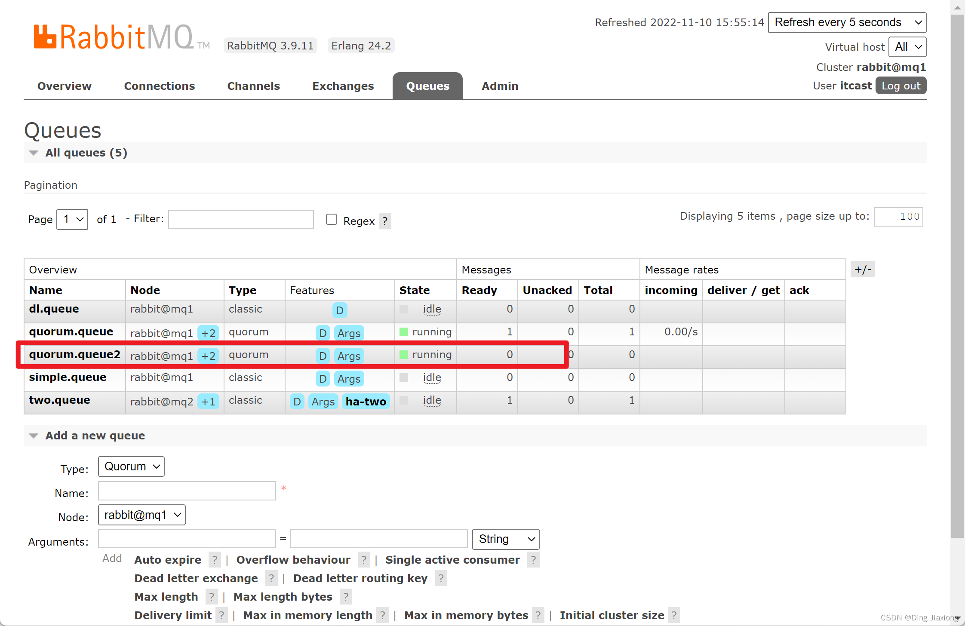Image resolution: width=965 pixels, height=626 pixels.
Task: Toggle the Regex checkbox filter
Action: pyautogui.click(x=331, y=220)
